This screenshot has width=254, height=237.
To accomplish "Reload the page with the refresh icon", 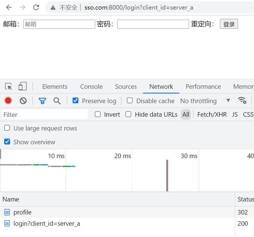I will pyautogui.click(x=36, y=7).
